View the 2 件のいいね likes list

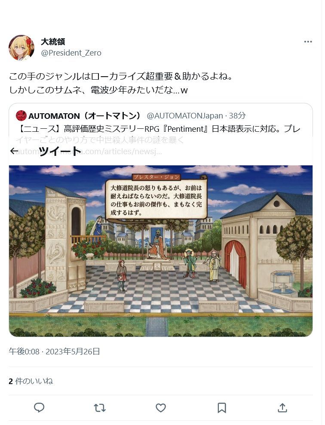31,381
